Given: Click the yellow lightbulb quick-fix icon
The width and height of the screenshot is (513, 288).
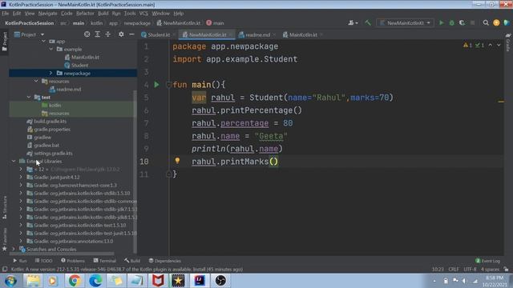Looking at the screenshot, I should (x=177, y=160).
